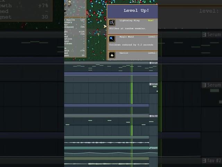The image size is (222, 167).
Task: Select the Garlic weapon icon
Action: [112, 55]
